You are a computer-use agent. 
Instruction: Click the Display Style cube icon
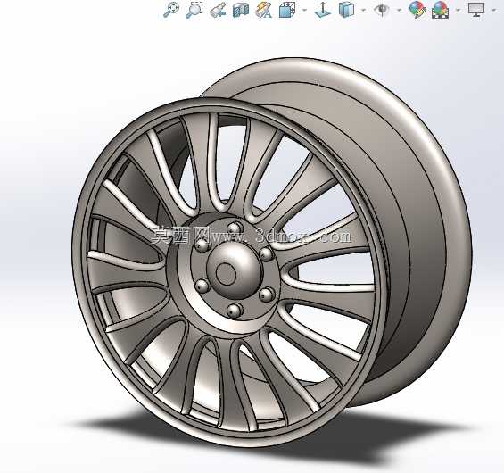pos(346,10)
